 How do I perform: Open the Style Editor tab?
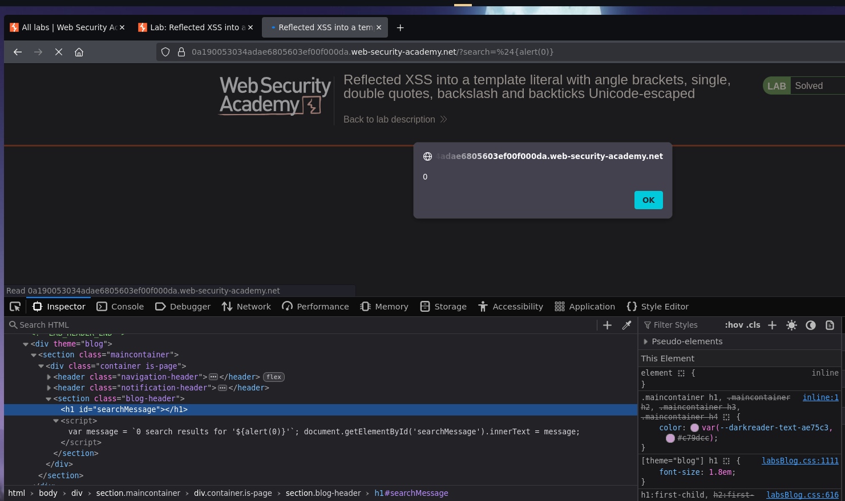(658, 307)
